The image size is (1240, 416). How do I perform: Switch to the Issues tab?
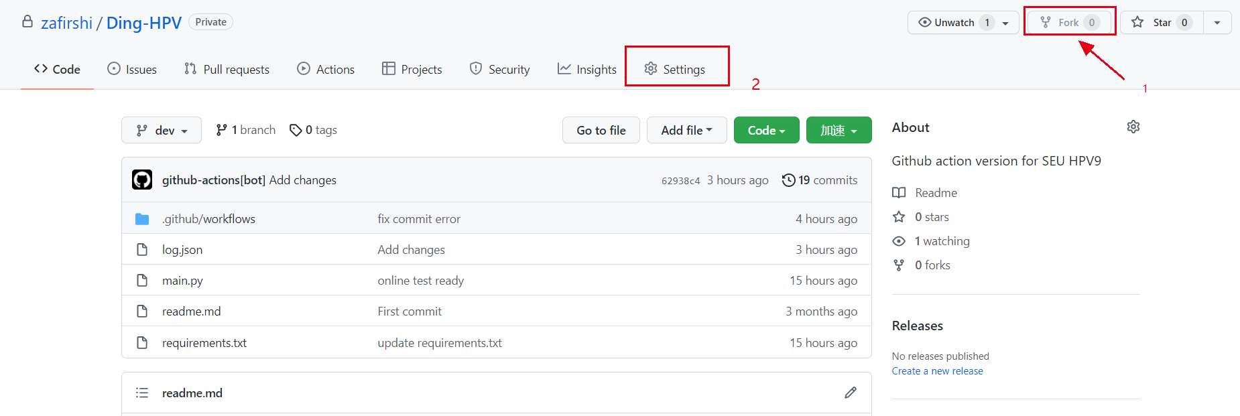(x=132, y=69)
